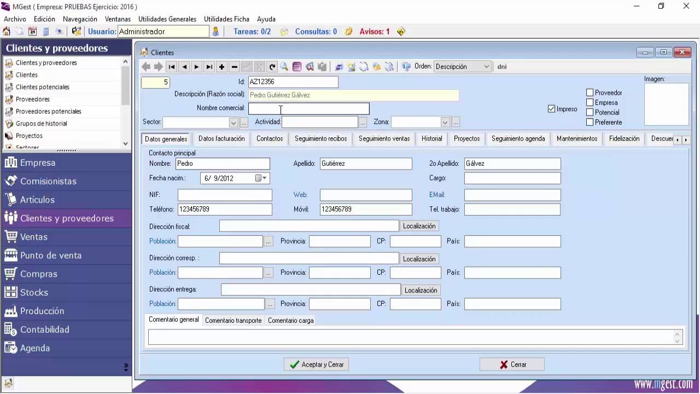
Task: Select Comentario transporte tab
Action: click(x=233, y=321)
